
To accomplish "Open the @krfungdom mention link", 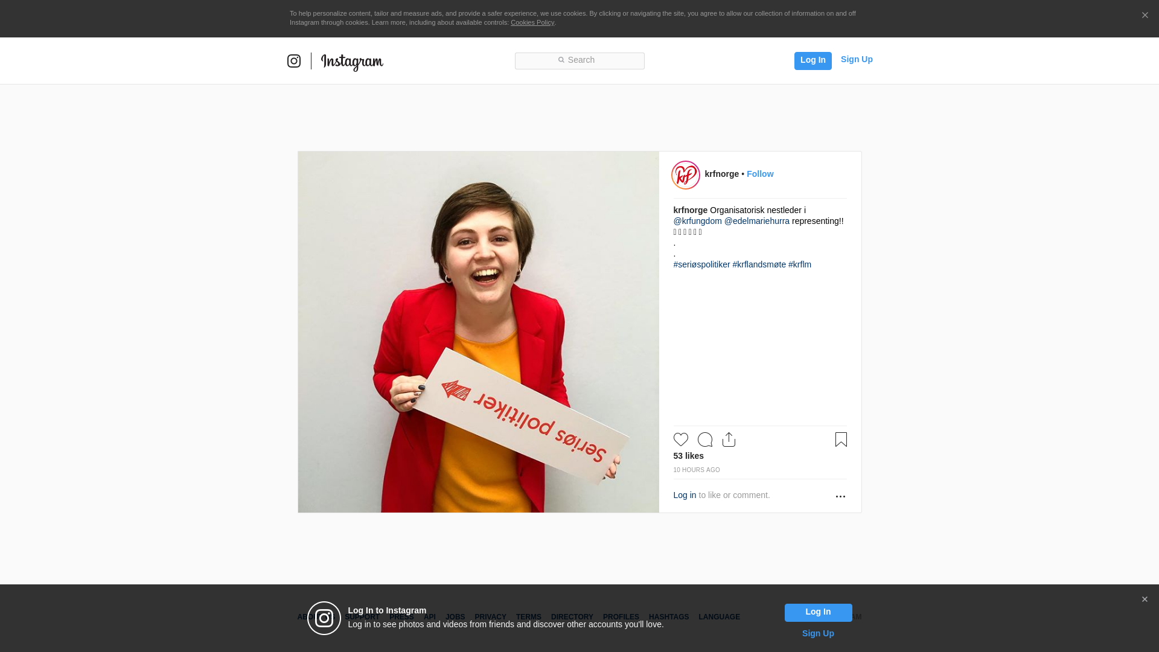I will pyautogui.click(x=698, y=221).
